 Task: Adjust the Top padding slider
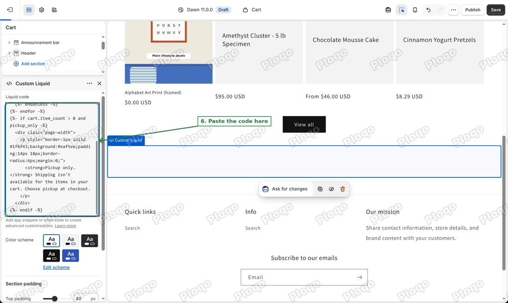click(x=55, y=298)
